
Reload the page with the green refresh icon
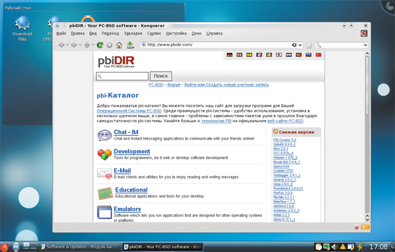pyautogui.click(x=100, y=45)
